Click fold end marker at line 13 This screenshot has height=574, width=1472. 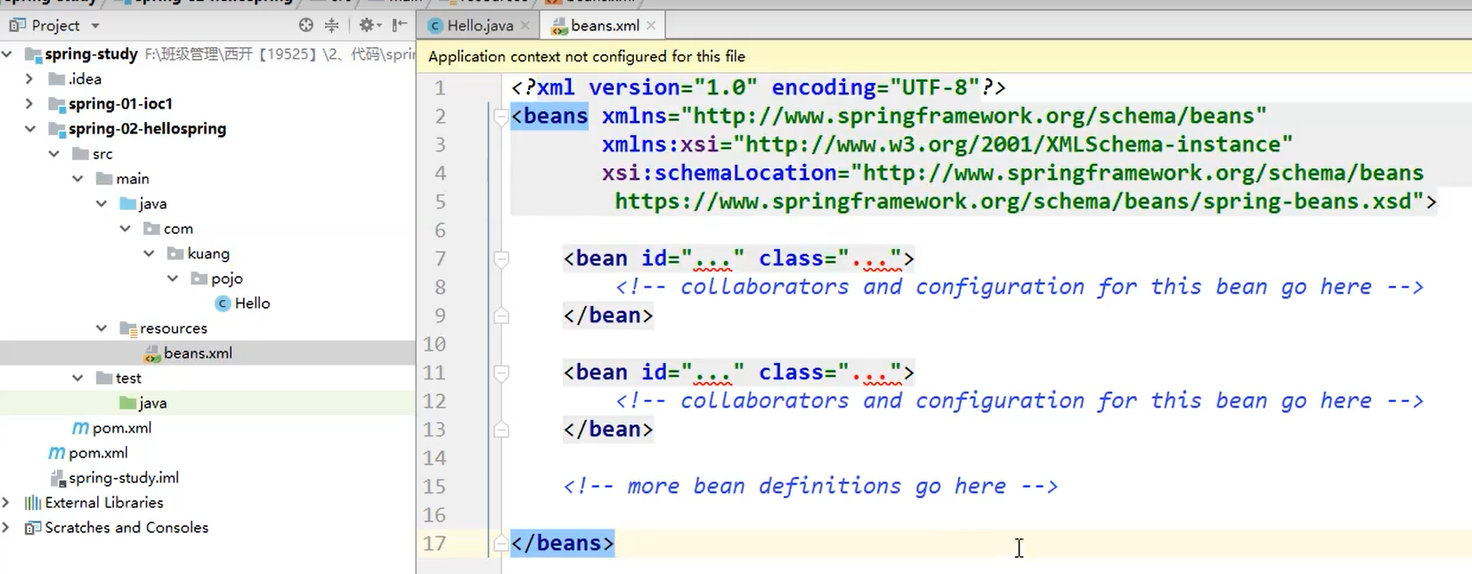click(501, 430)
